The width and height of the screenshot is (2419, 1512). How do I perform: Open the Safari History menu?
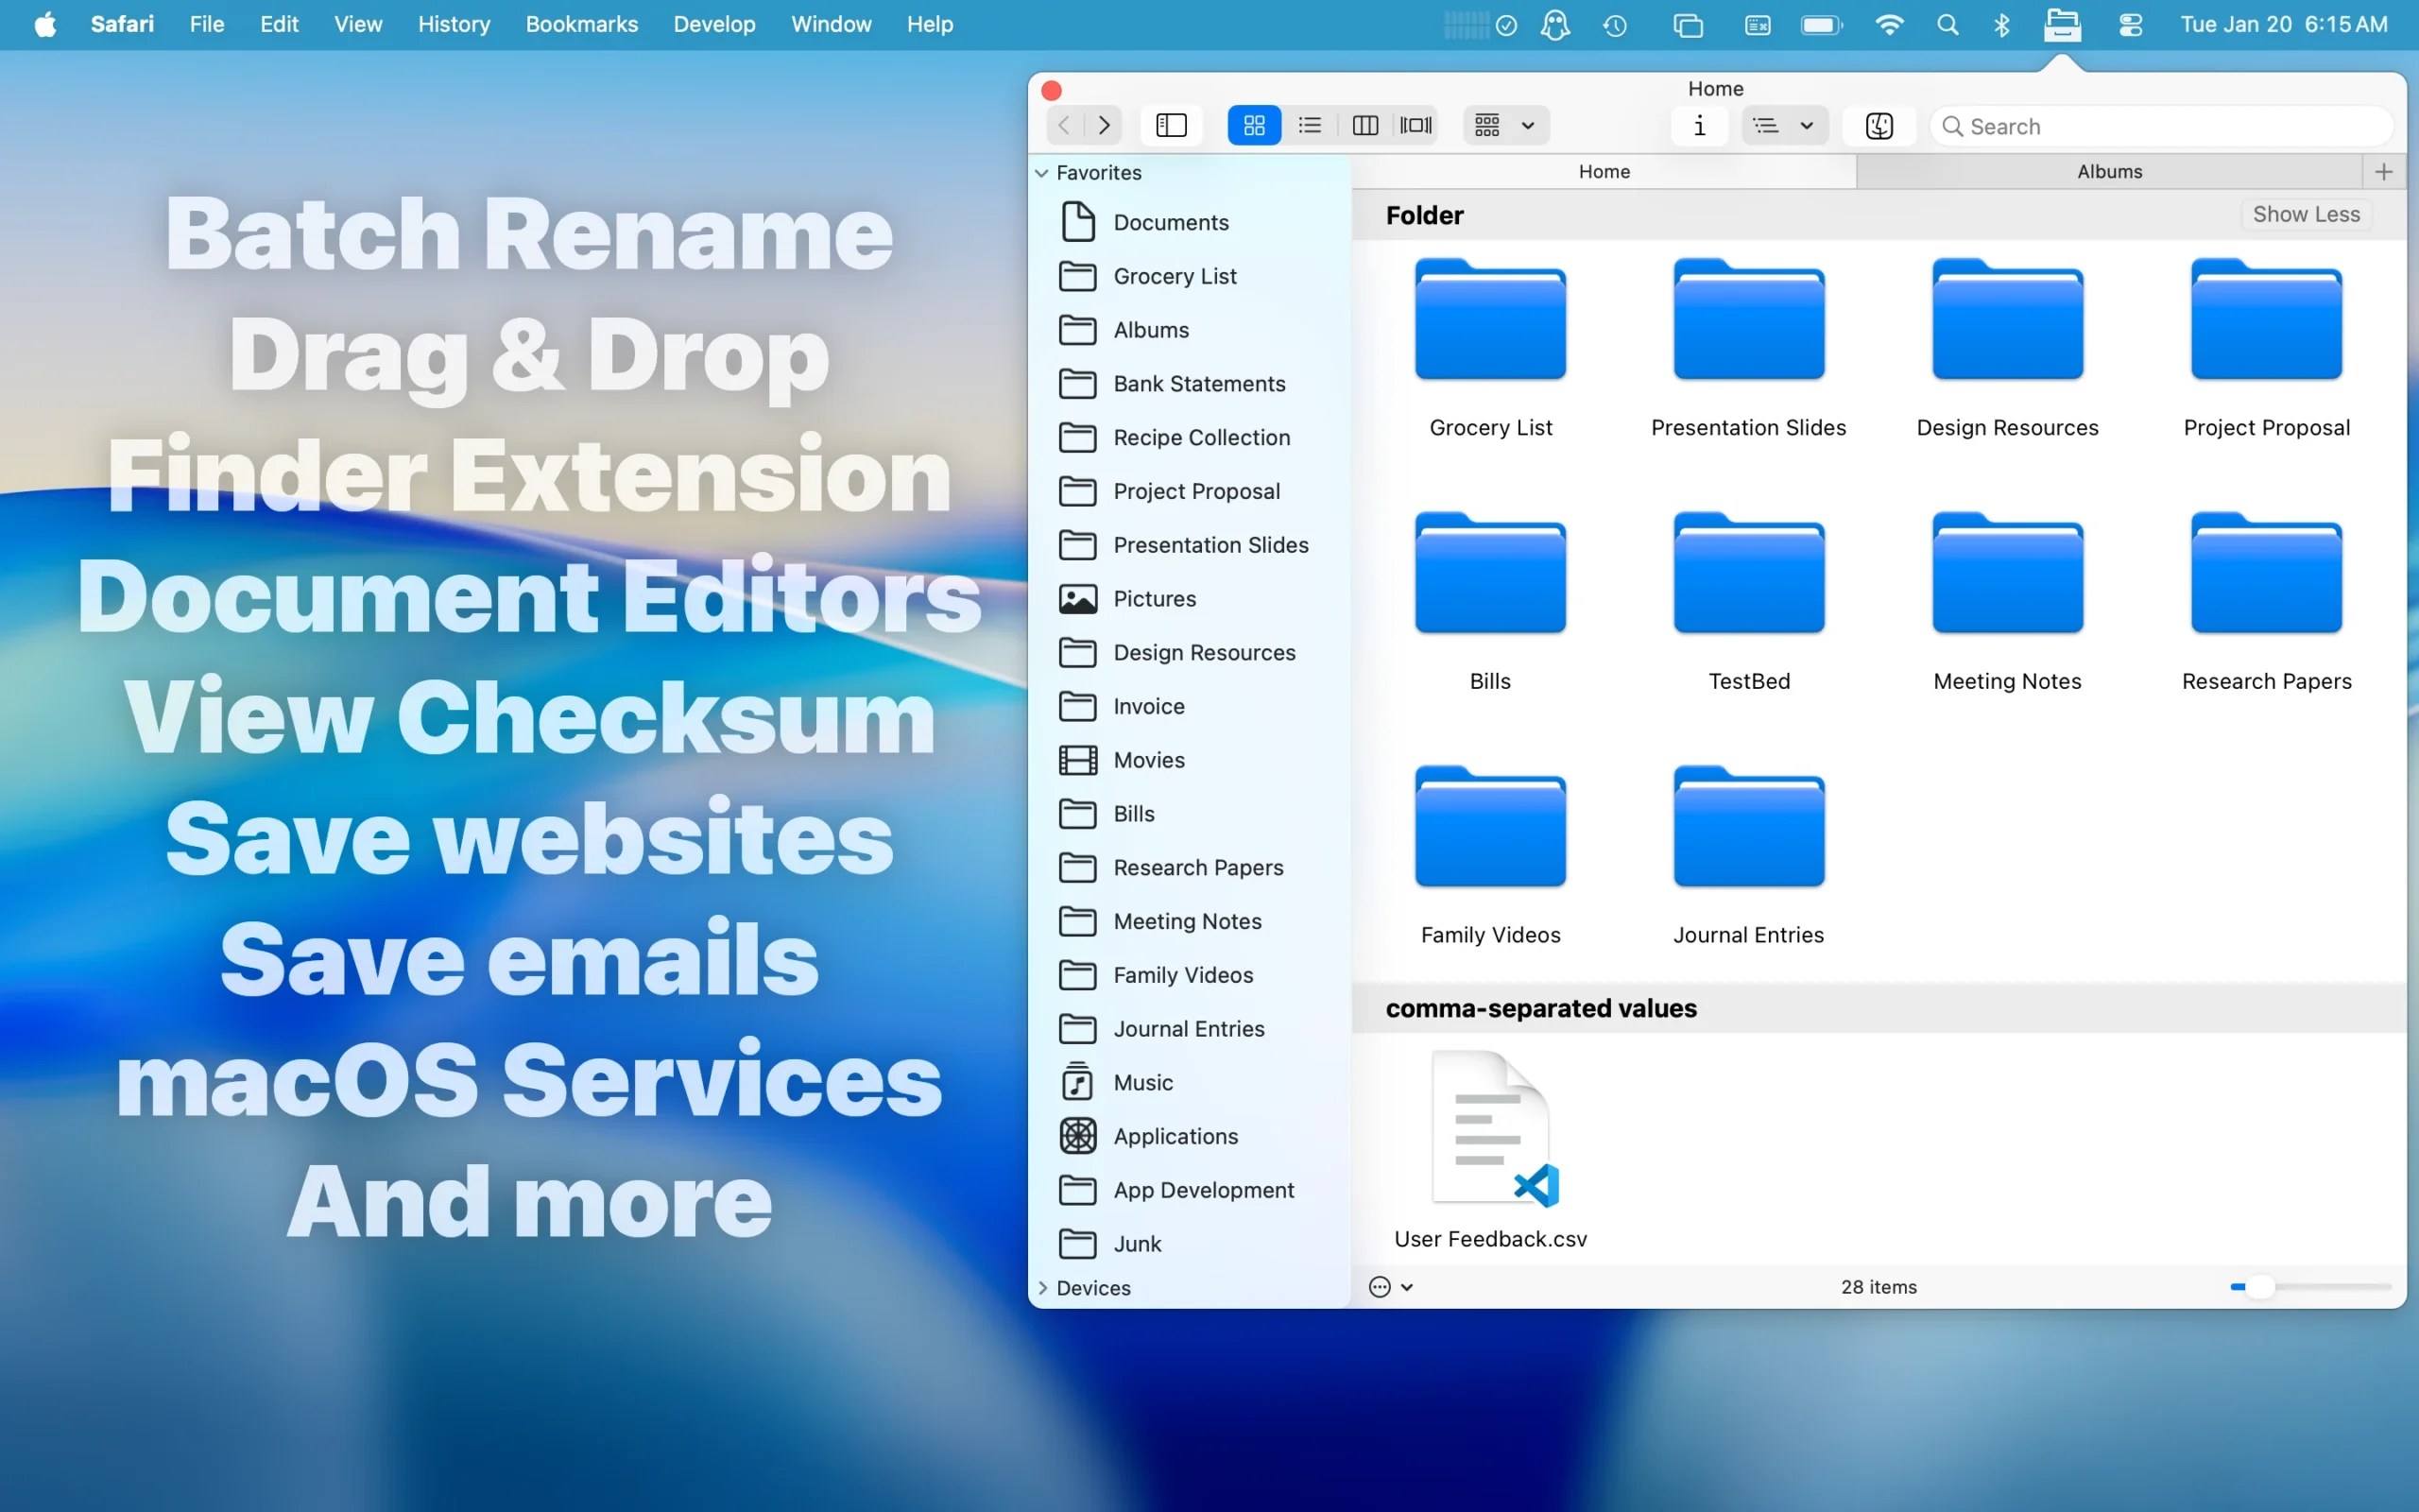click(x=454, y=24)
